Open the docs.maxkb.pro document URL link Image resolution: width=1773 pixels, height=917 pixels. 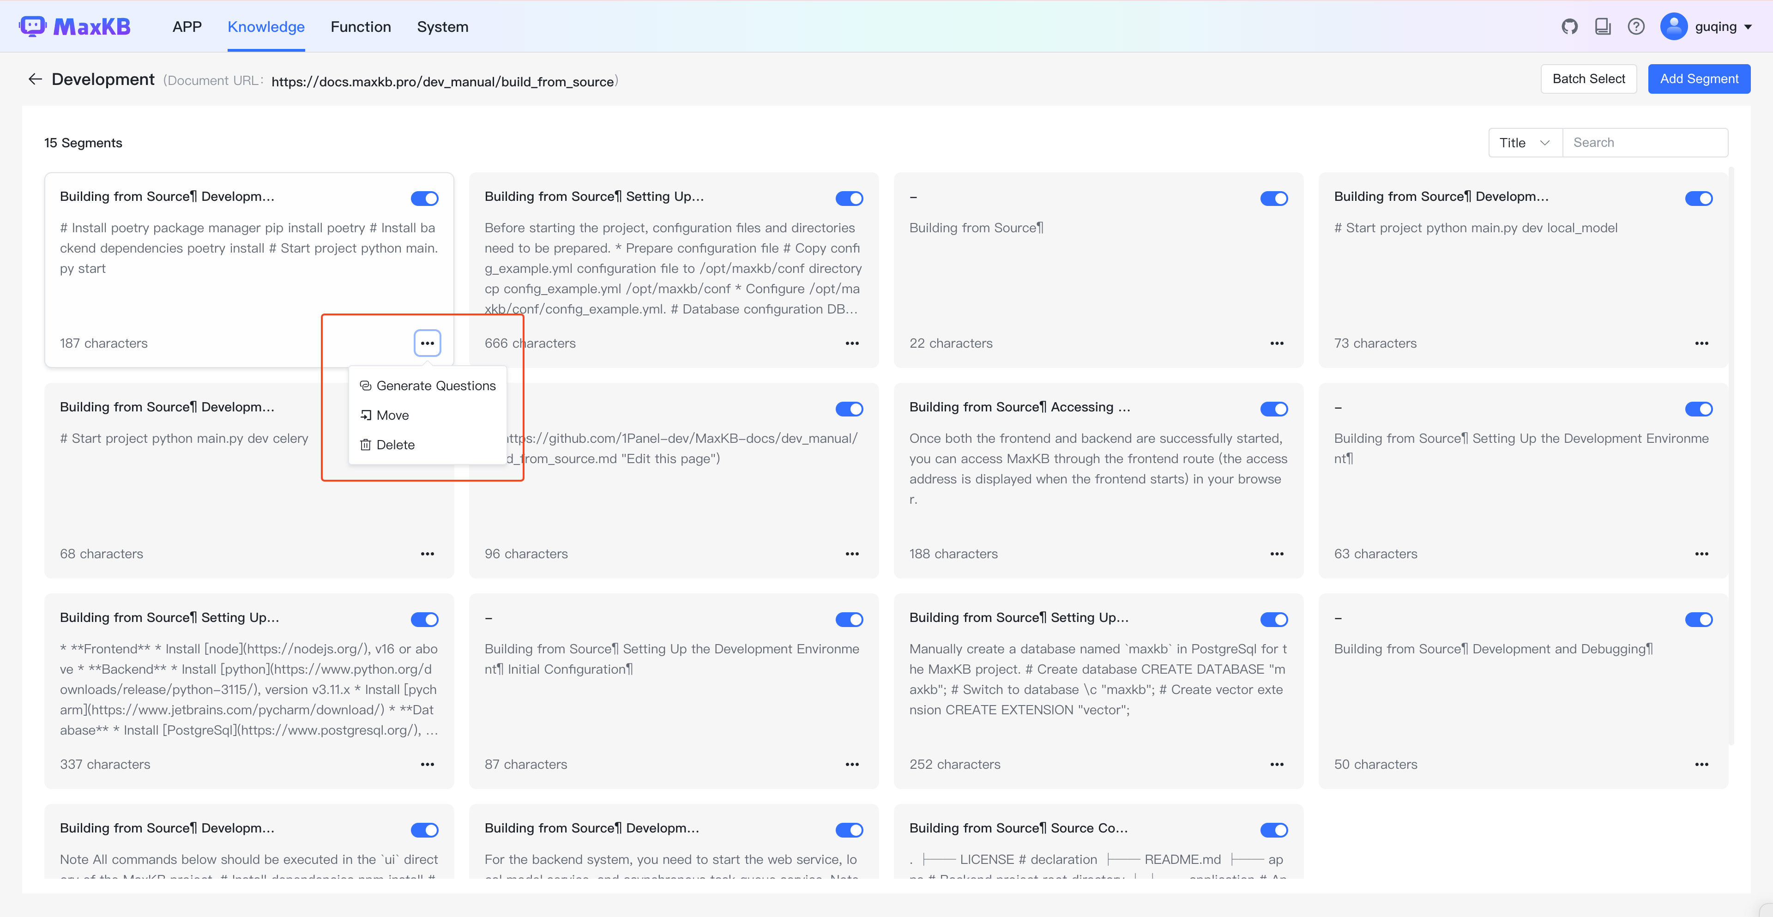[x=443, y=81]
